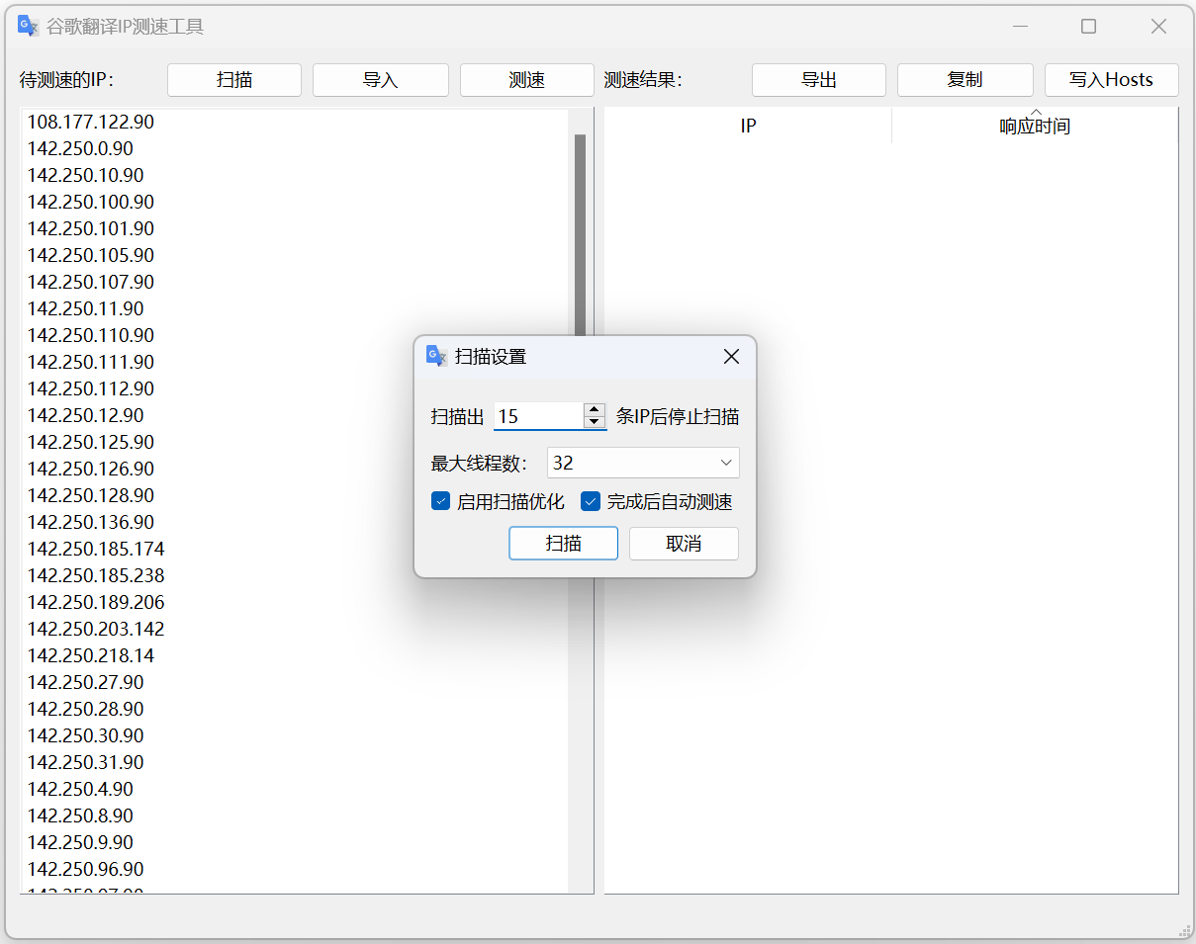The width and height of the screenshot is (1196, 944).
Task: Select IP 142.250.107.90 in the list
Action: pyautogui.click(x=91, y=282)
